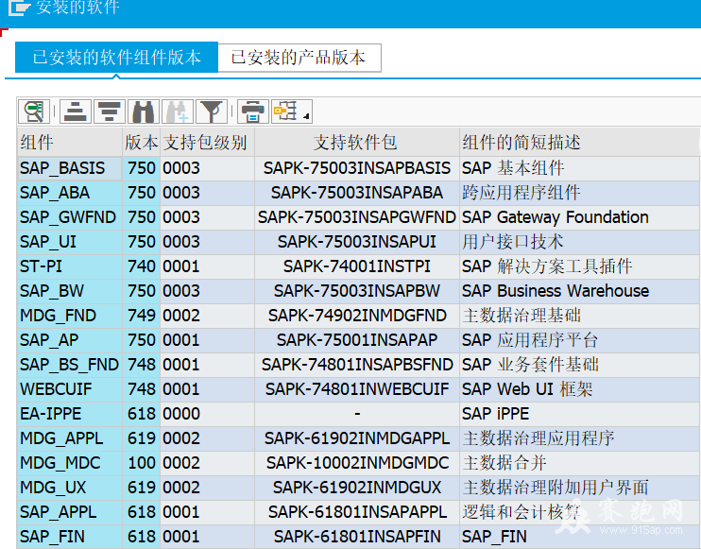
Task: Click support package SAPK-75003INSAPBW
Action: coord(357,291)
